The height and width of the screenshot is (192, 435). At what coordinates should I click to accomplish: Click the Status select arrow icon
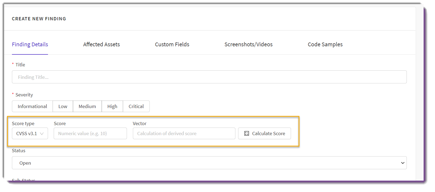pyautogui.click(x=403, y=163)
